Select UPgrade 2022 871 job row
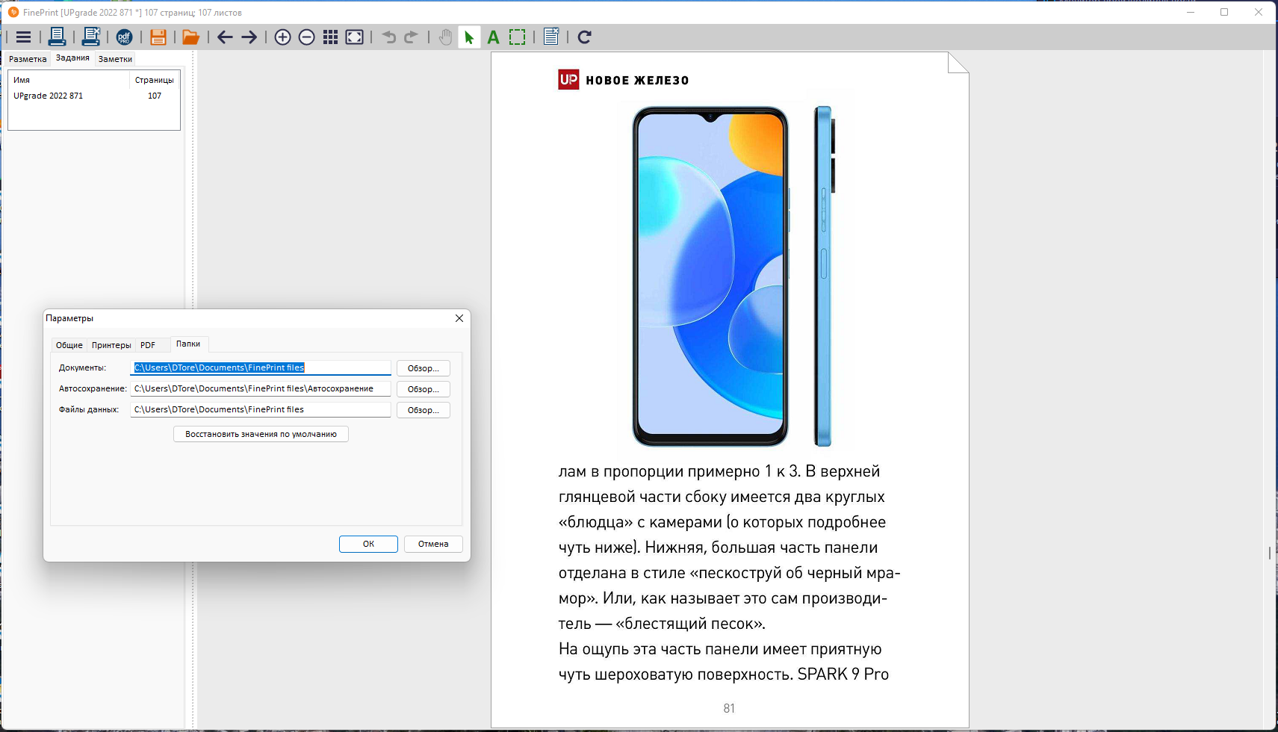The height and width of the screenshot is (732, 1278). point(93,96)
